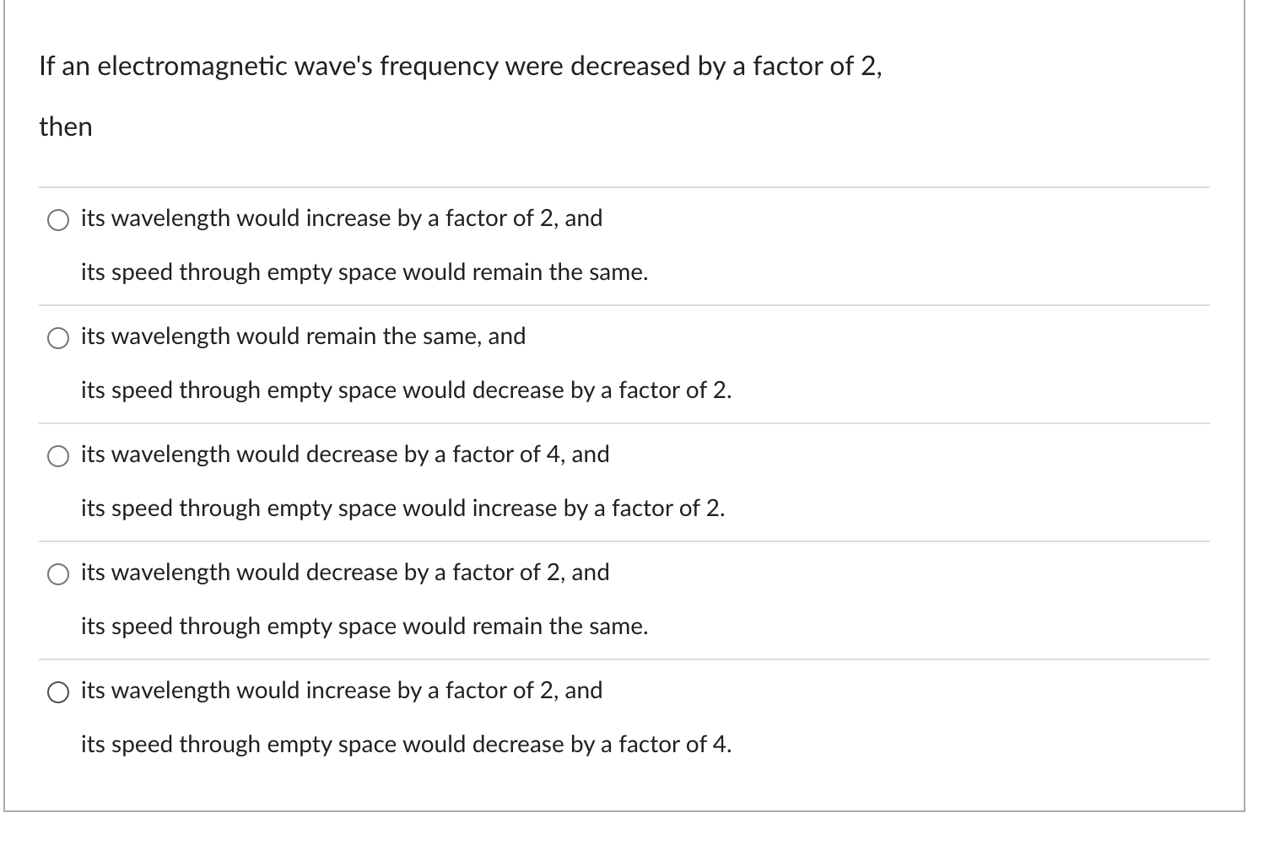Click the divider below the first answer option
1269x850 pixels.
624,304
